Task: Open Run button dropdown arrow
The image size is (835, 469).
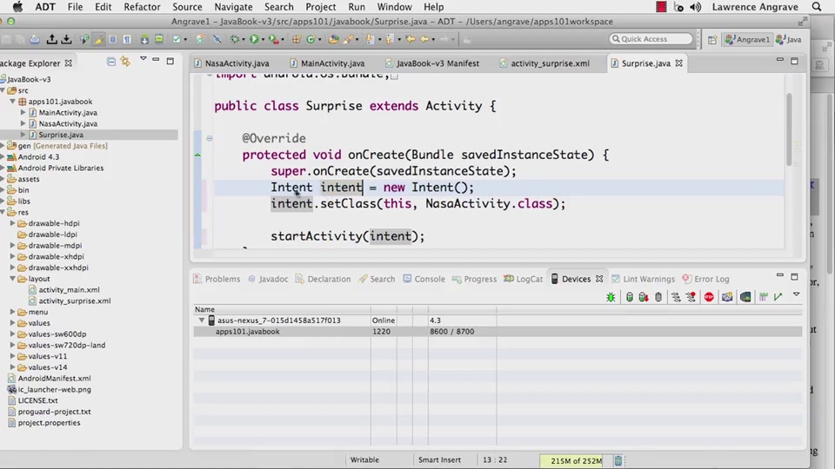Action: 263,40
